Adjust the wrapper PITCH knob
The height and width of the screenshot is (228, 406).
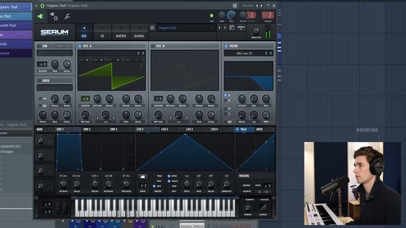tap(242, 15)
